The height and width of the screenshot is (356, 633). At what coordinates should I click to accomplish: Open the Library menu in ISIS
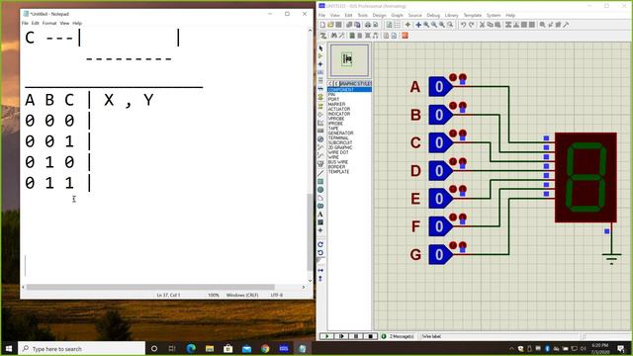point(451,16)
